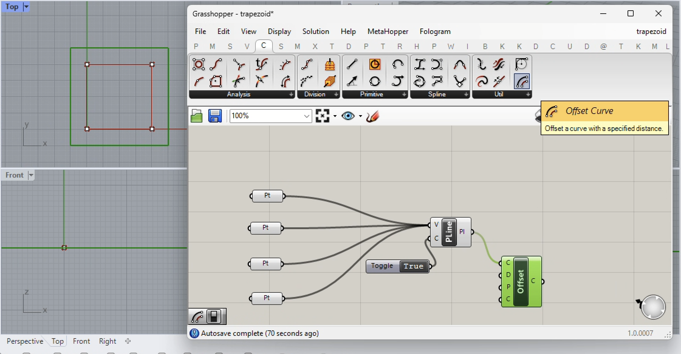Screen dimensions: 681x354
Task: Open the 100% zoom level combo box
Action: 271,116
